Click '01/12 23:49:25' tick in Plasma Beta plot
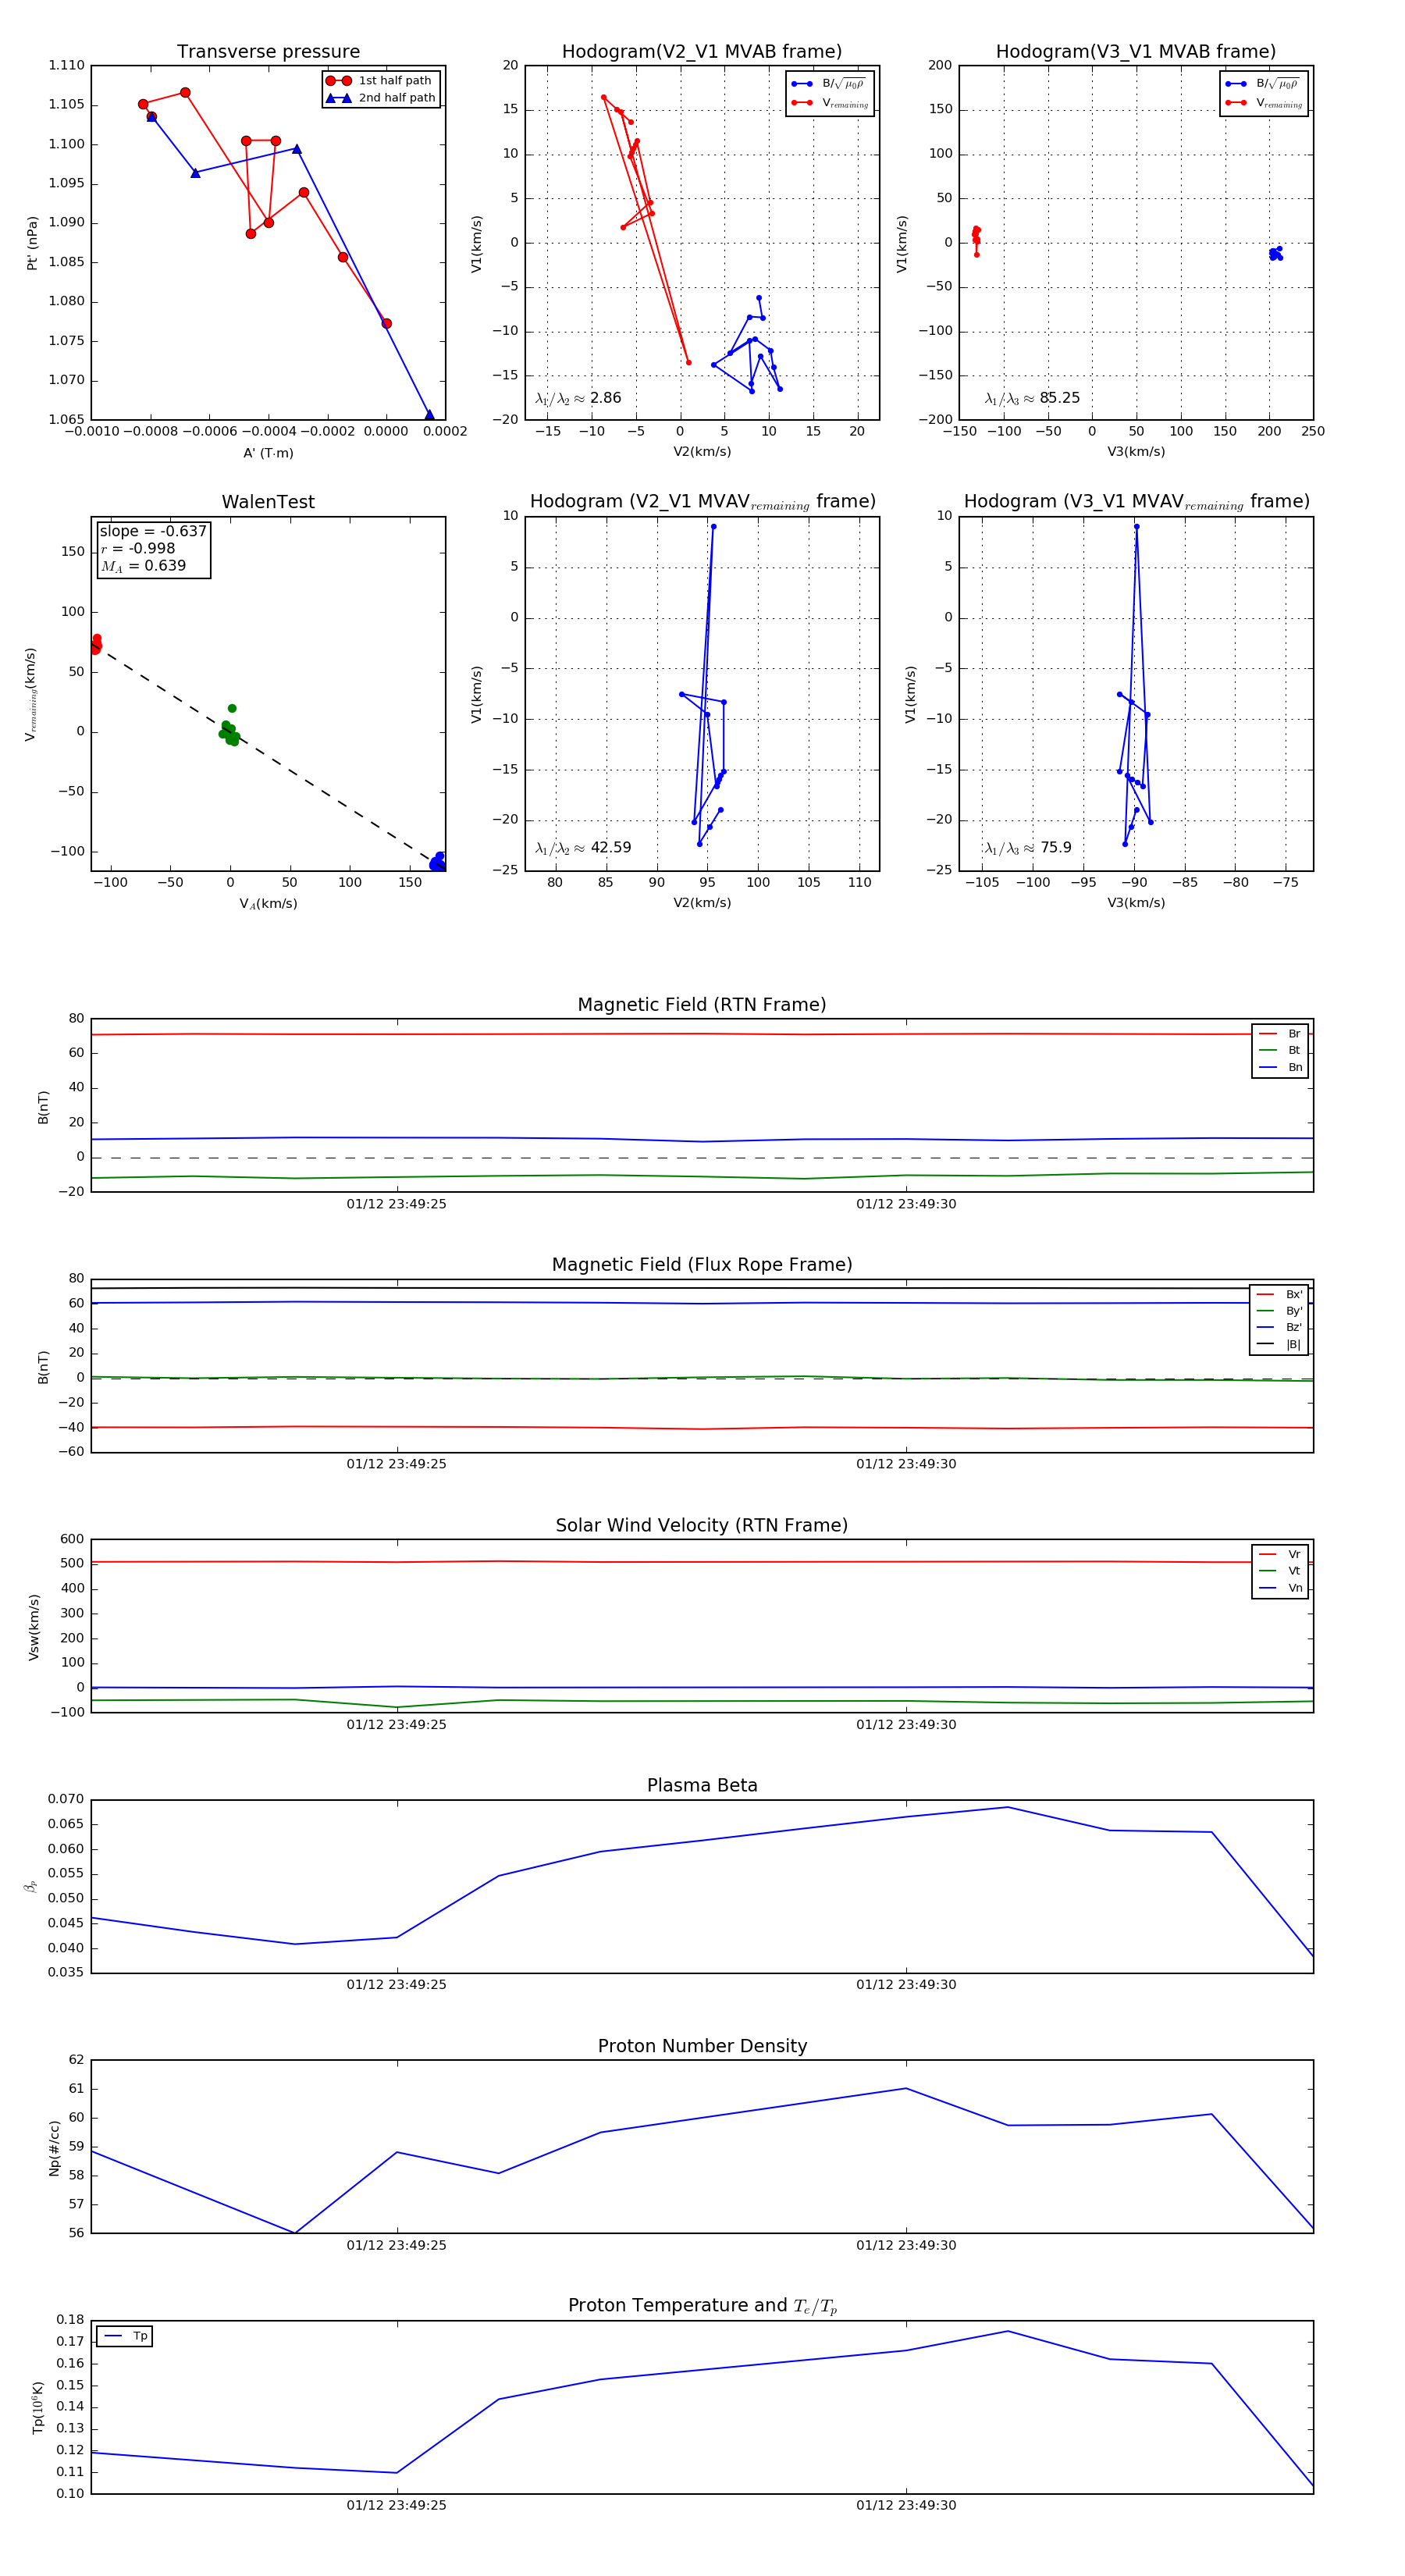1405x2576 pixels. pos(397,1985)
